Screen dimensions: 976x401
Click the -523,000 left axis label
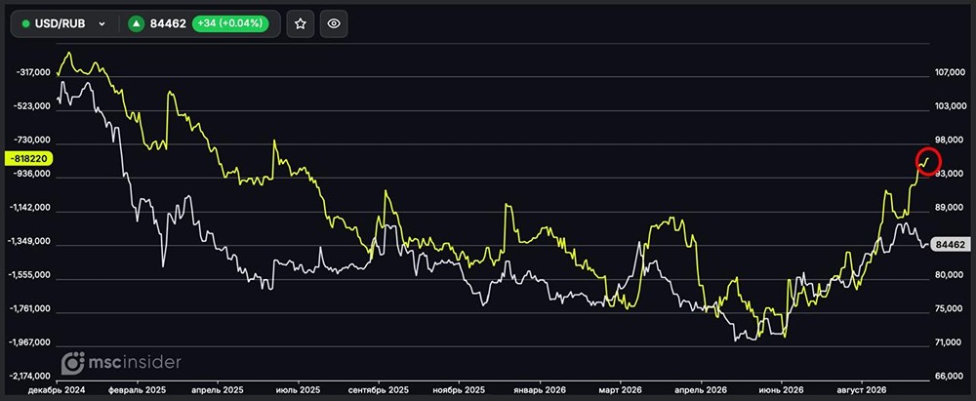(32, 106)
